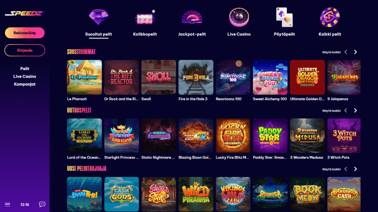378x212 pixels.
Task: Open the hamburger menu icon
Action: click(8, 204)
